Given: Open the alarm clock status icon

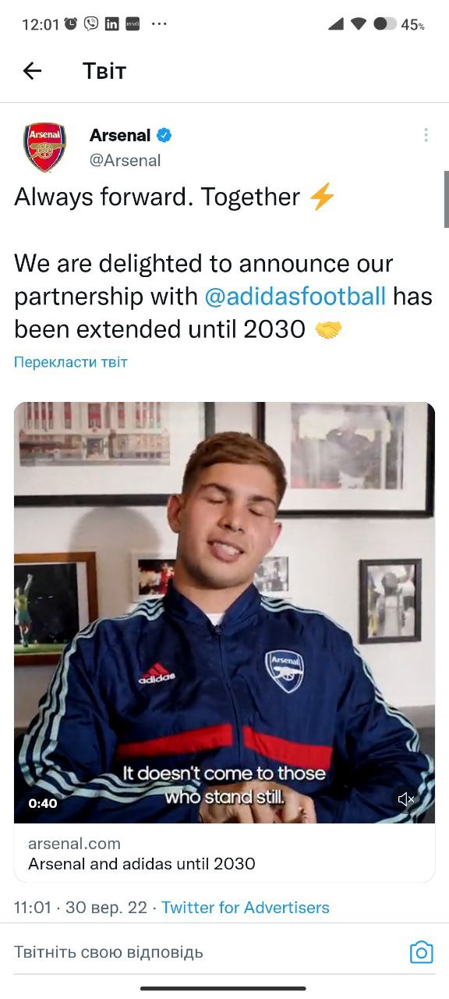Looking at the screenshot, I should [71, 23].
